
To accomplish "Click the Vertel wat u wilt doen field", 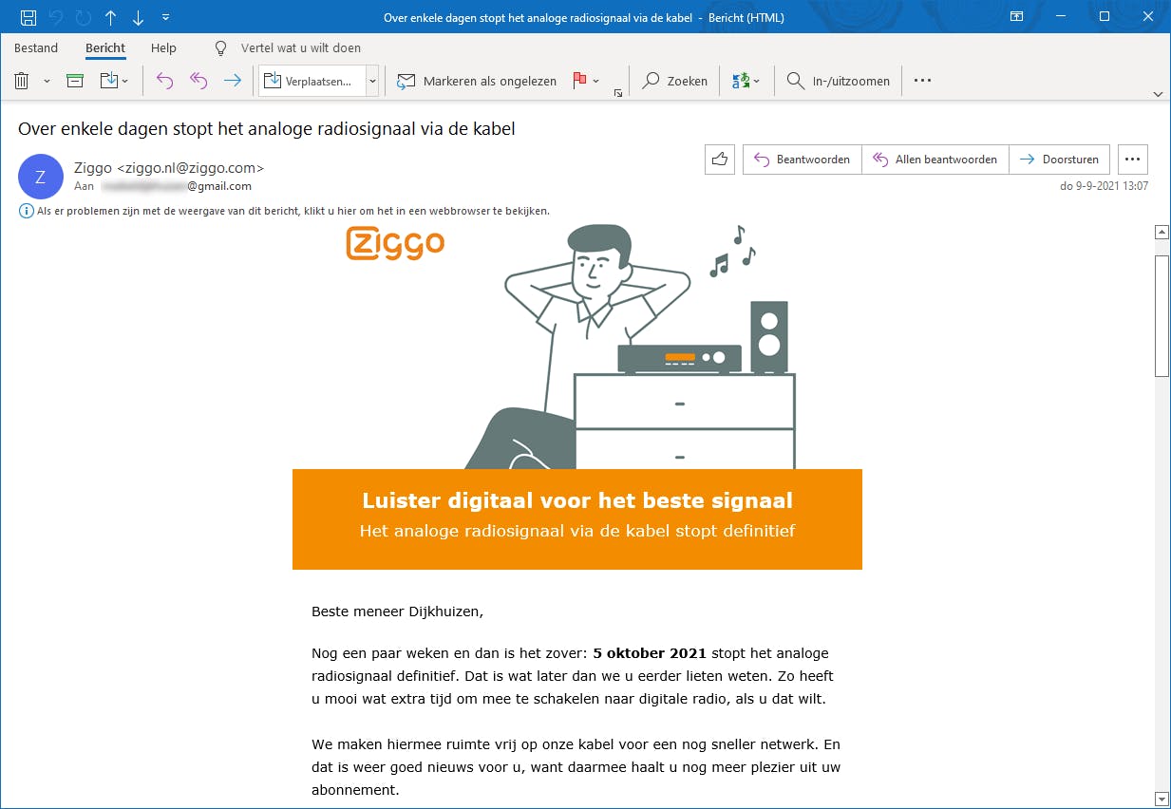I will point(300,47).
